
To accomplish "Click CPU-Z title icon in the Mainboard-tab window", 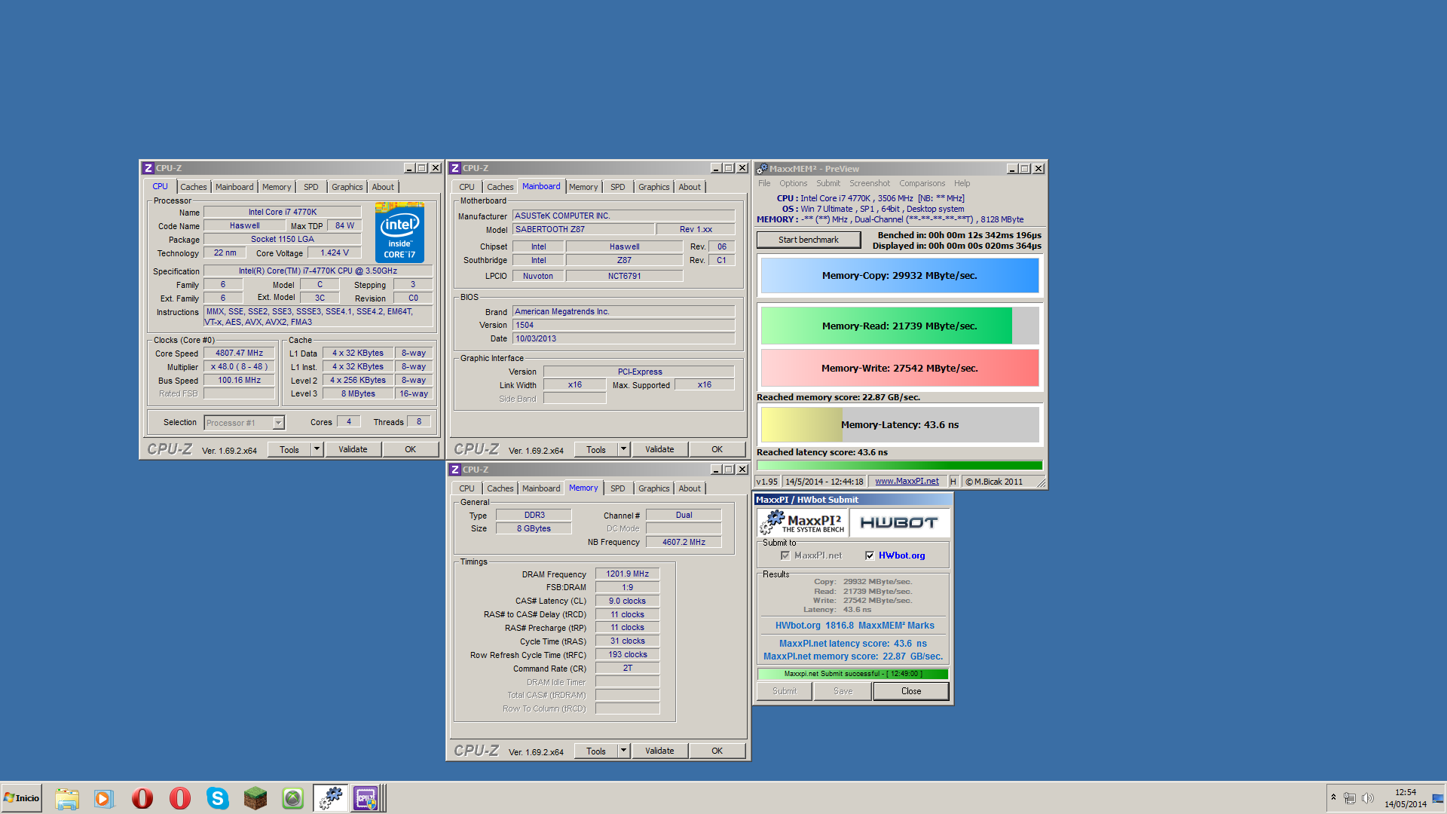I will (455, 168).
